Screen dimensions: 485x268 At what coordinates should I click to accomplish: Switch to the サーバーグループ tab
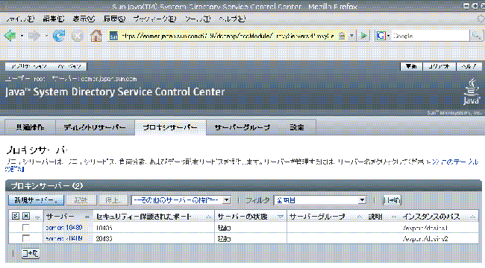242,127
